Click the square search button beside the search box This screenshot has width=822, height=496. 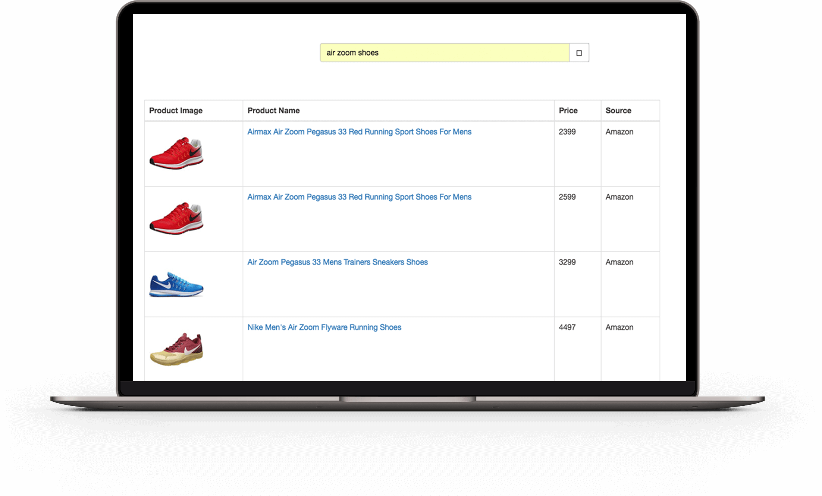[x=579, y=53]
